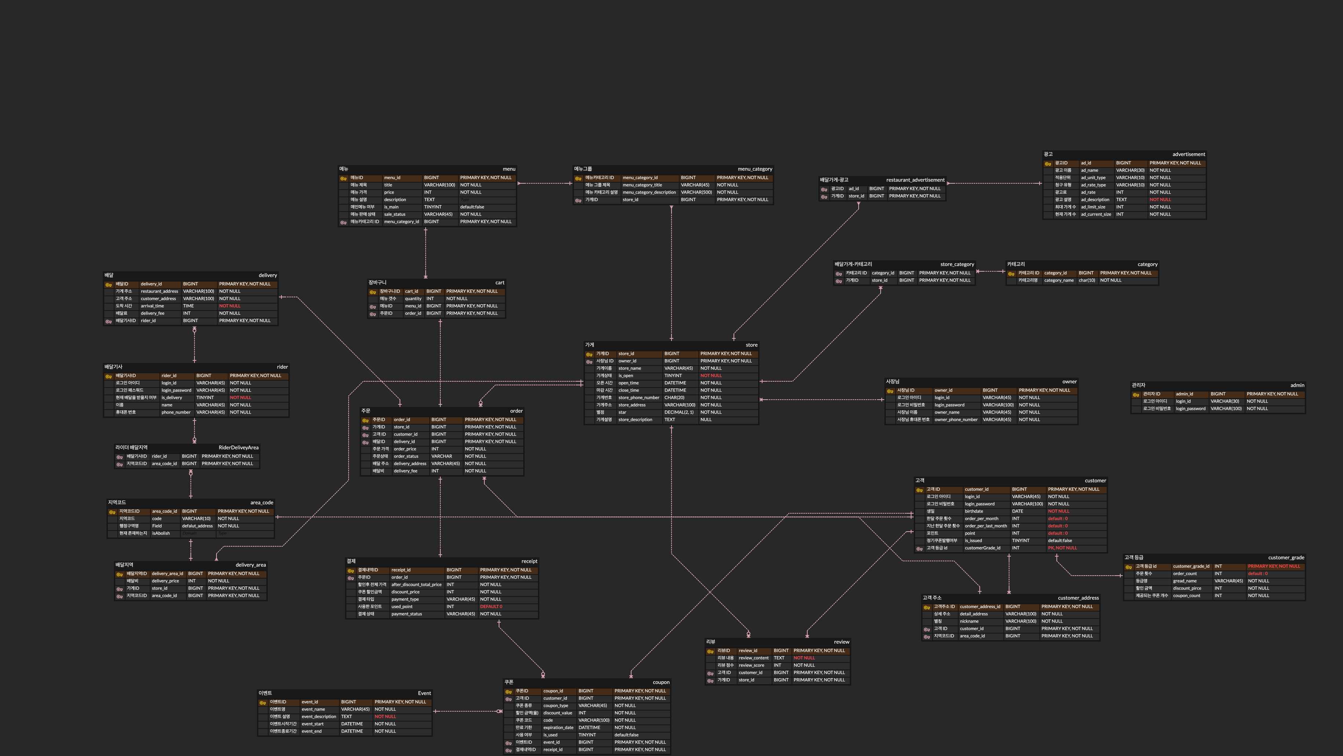
Task: Click the yellow primary key icon for menu_id
Action: pyautogui.click(x=343, y=178)
